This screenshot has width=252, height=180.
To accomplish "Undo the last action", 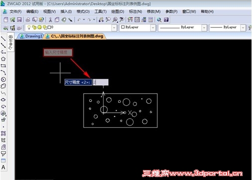I will point(79,20).
